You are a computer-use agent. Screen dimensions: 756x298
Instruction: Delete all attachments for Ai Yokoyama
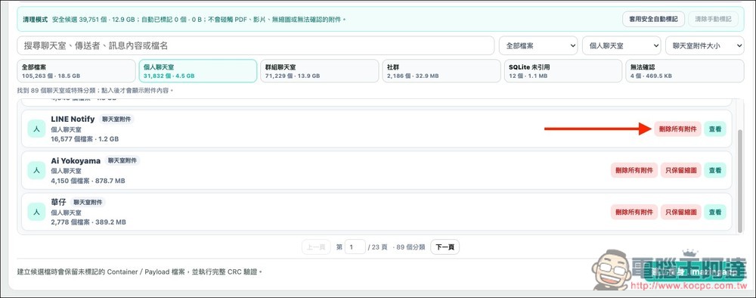point(634,170)
